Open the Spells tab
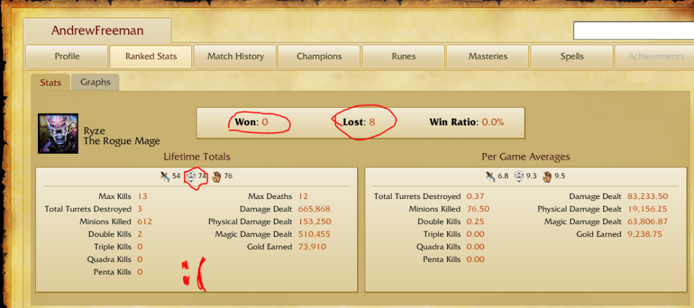Viewport: 694px width, 308px height. point(572,57)
